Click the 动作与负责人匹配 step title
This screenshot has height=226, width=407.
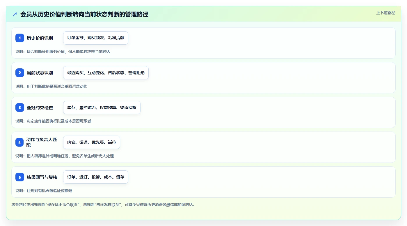pyautogui.click(x=42, y=142)
